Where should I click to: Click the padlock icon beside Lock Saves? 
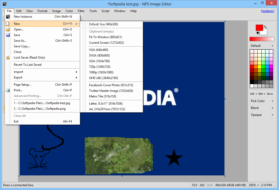8,58
